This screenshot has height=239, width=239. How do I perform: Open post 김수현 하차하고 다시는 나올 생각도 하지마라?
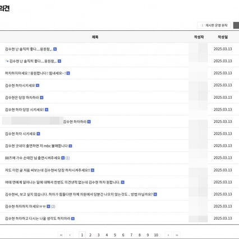(38, 218)
